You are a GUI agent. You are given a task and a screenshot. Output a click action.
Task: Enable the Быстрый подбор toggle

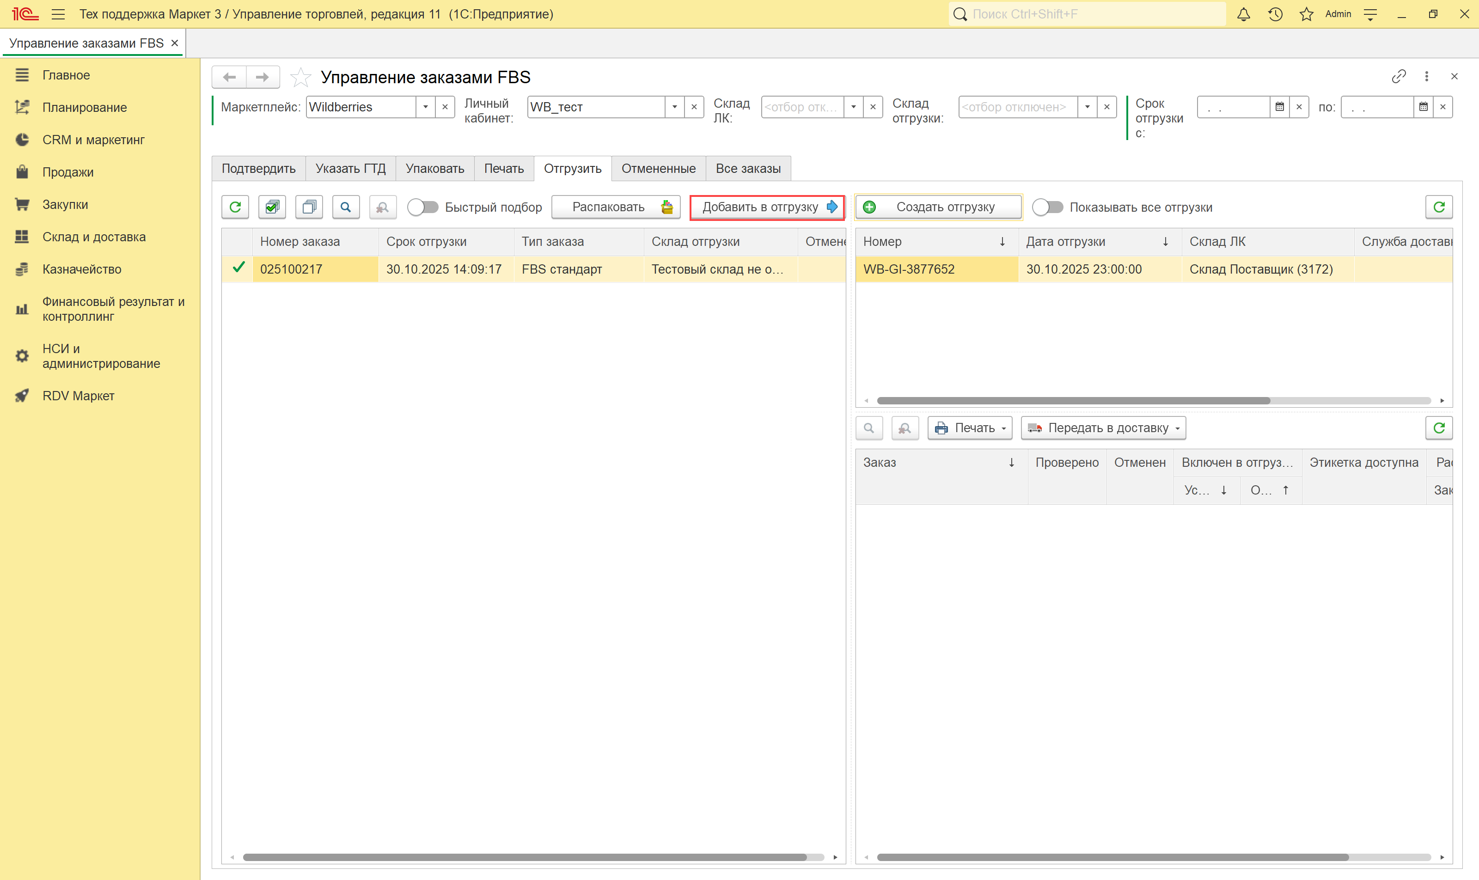423,207
